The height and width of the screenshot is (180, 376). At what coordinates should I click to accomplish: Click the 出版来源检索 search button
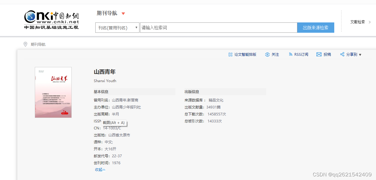(x=316, y=28)
